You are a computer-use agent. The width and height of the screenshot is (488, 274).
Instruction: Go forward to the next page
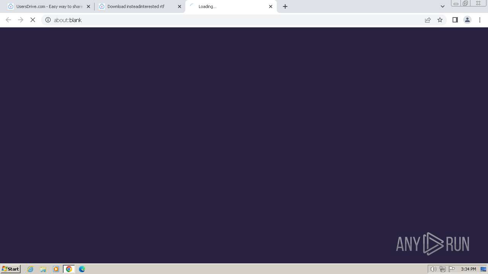[21, 20]
